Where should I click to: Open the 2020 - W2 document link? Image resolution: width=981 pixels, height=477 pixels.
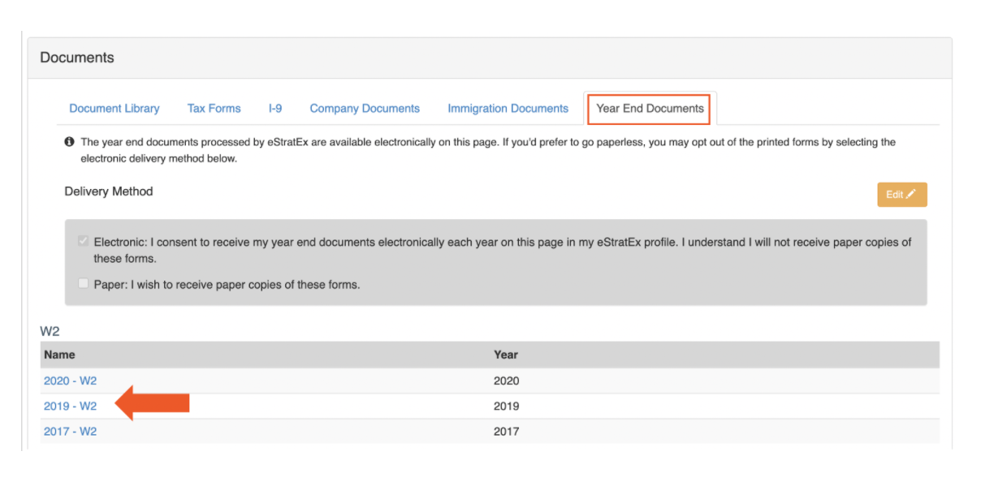pos(70,380)
